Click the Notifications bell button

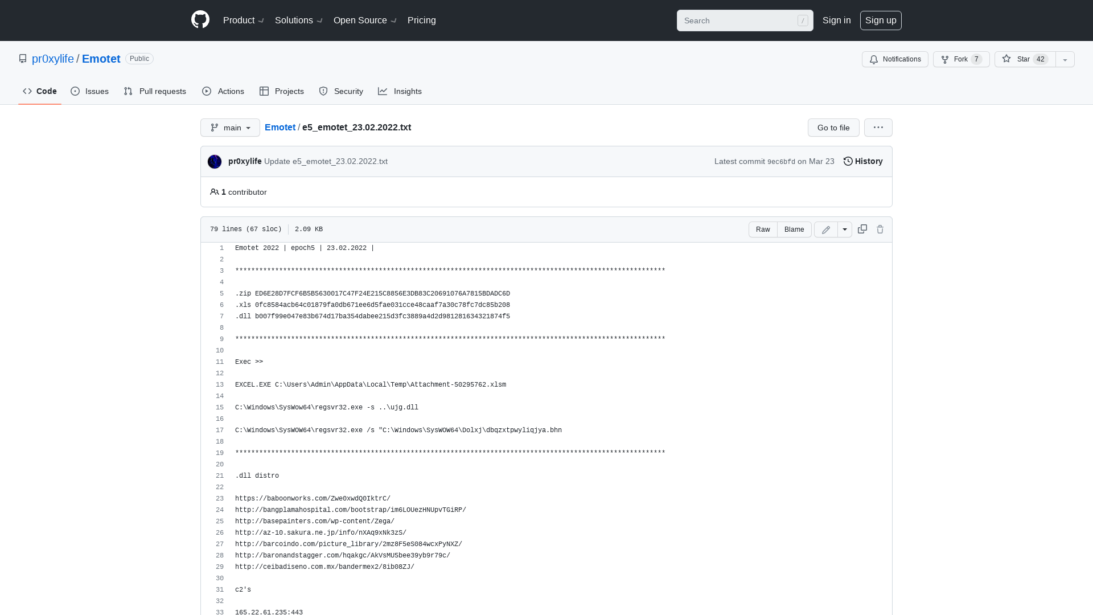pos(895,59)
